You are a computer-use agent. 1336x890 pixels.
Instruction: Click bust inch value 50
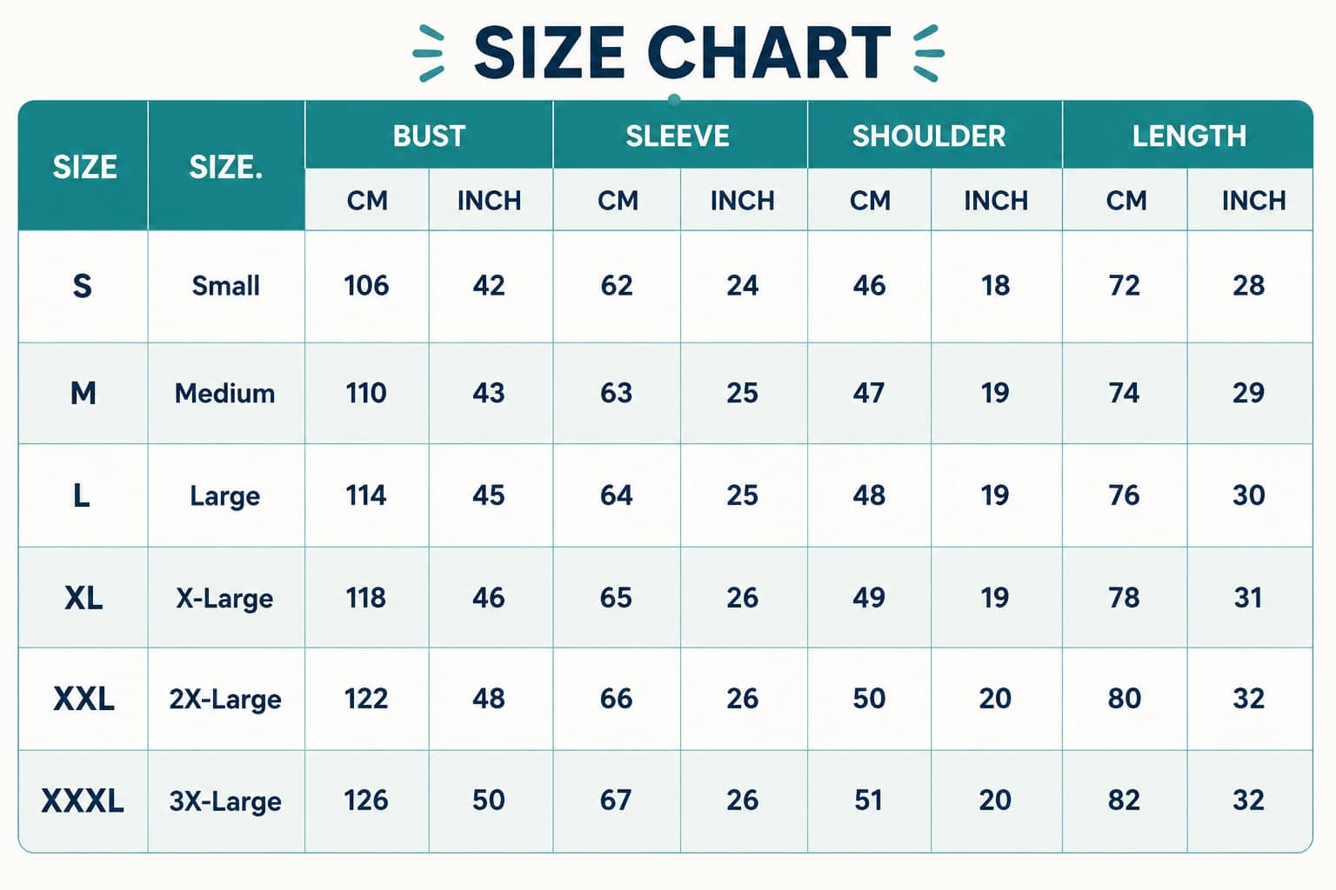pos(489,800)
